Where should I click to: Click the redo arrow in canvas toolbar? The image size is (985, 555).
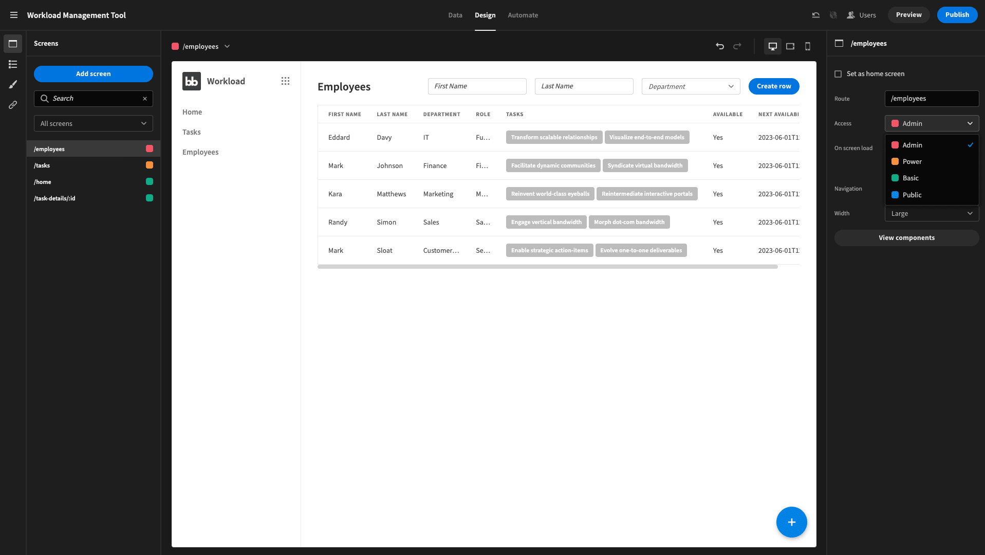coord(737,46)
